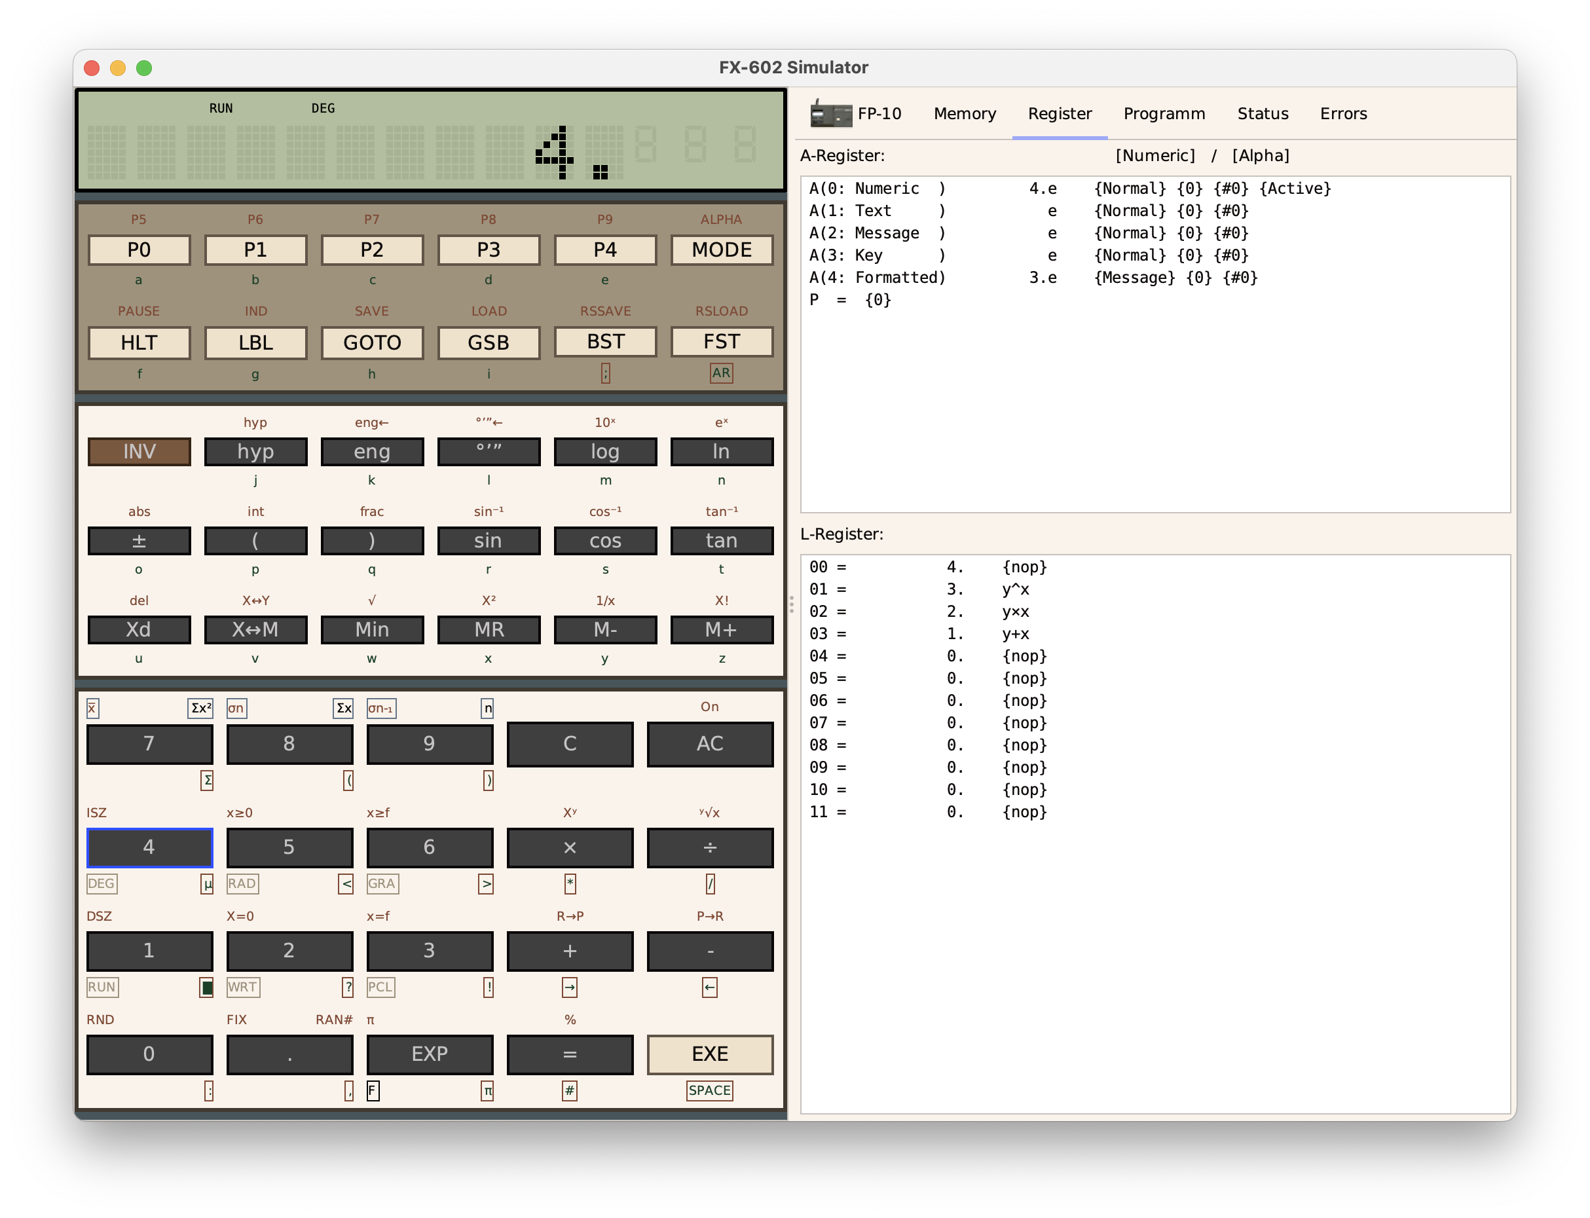This screenshot has height=1218, width=1590.
Task: Switch to the Memory tab
Action: point(965,114)
